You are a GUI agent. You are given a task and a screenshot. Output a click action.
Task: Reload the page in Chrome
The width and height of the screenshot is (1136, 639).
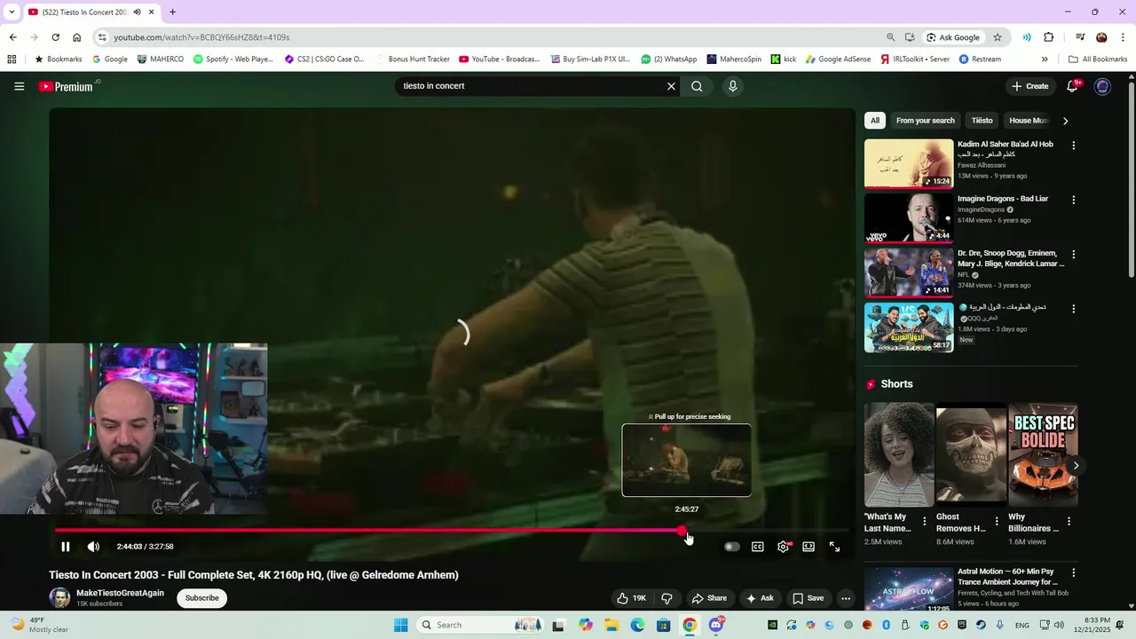pos(55,37)
